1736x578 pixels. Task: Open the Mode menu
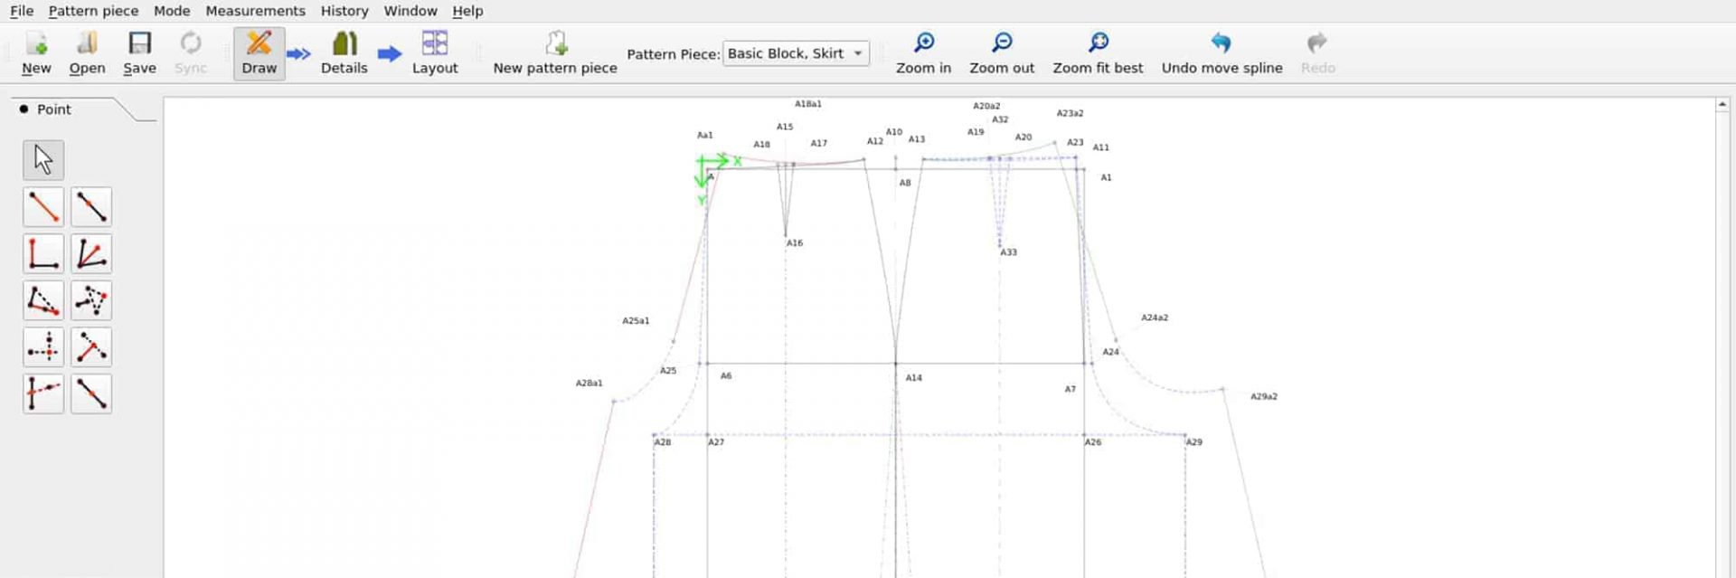[172, 11]
